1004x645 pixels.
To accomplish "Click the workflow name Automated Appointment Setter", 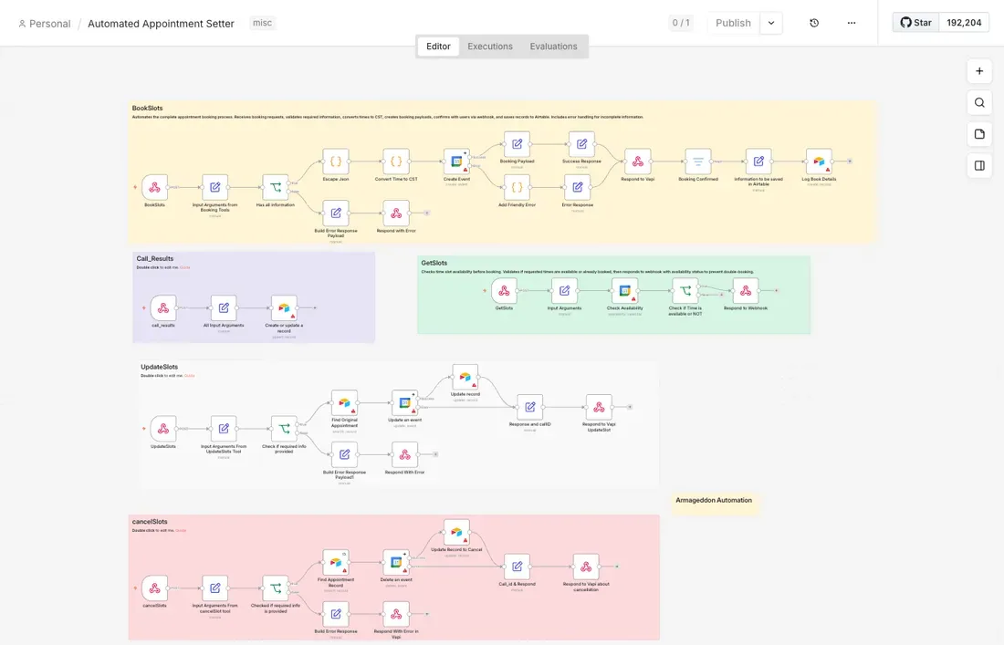I will click(x=161, y=24).
